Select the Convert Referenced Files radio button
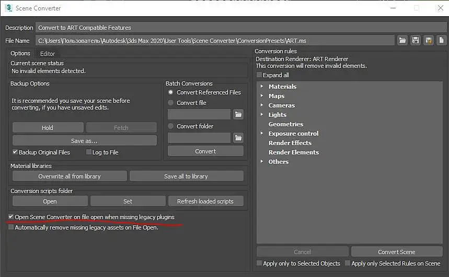The image size is (449, 277). pyautogui.click(x=171, y=92)
